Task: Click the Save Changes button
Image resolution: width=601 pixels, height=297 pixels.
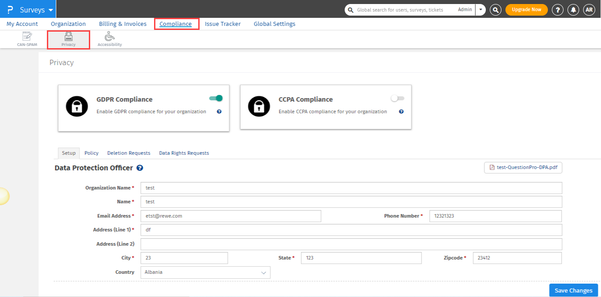Action: click(573, 290)
